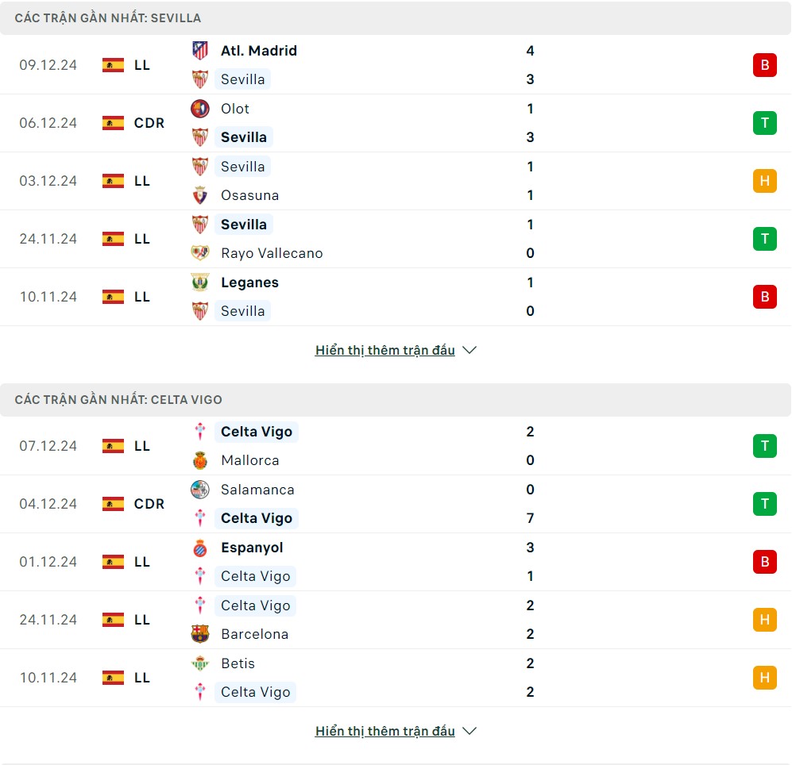Click the red B badge for Atl. Madrid match
Image resolution: width=792 pixels, height=765 pixels.
(x=764, y=65)
